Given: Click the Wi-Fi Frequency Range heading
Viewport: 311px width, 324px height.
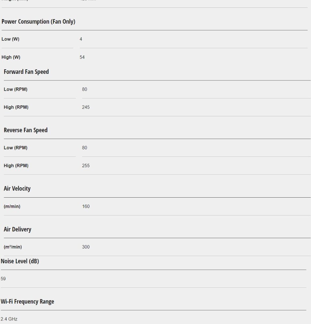Looking at the screenshot, I should point(27,302).
